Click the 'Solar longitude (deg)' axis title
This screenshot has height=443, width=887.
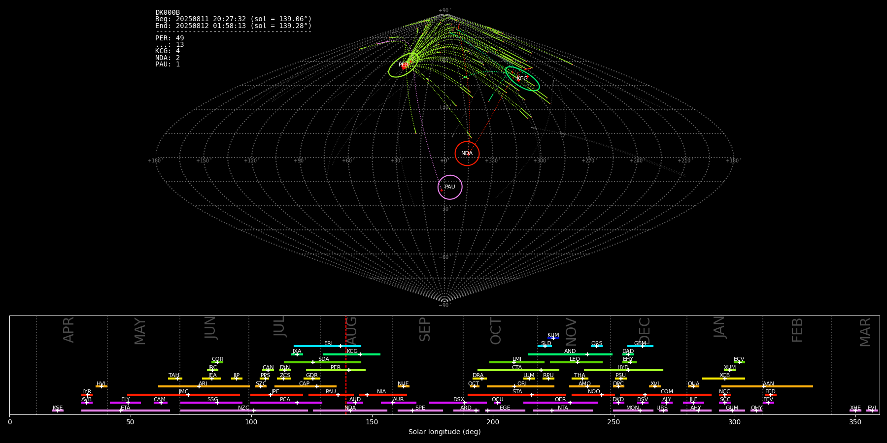(x=444, y=432)
